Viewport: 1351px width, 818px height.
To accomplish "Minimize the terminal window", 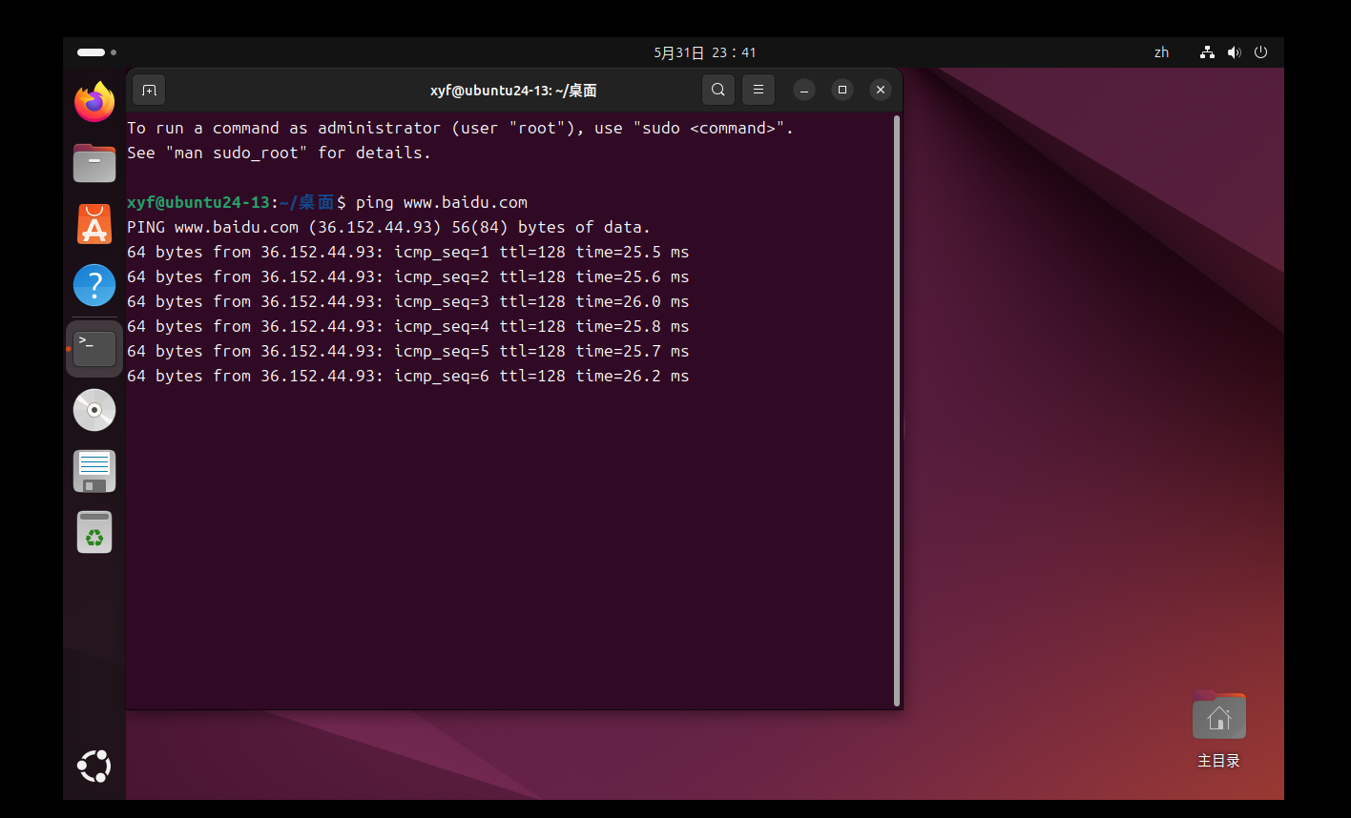I will pos(804,90).
